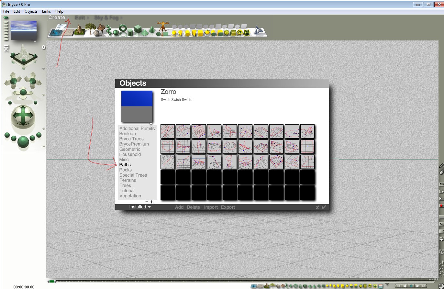Viewport: 444px width, 289px height.
Task: Add a torus object to the scene
Action: coord(123,28)
